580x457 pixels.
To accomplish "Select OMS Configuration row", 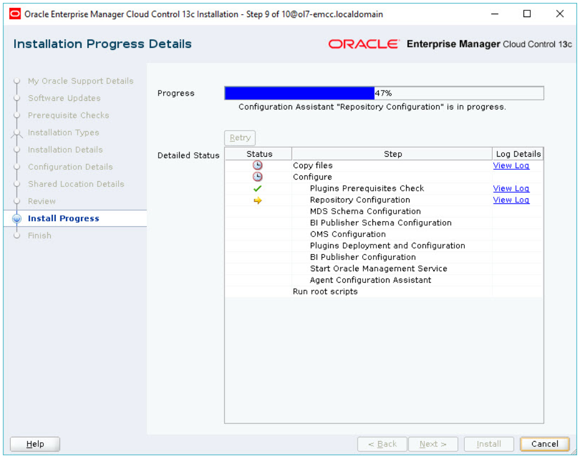I will [x=384, y=234].
